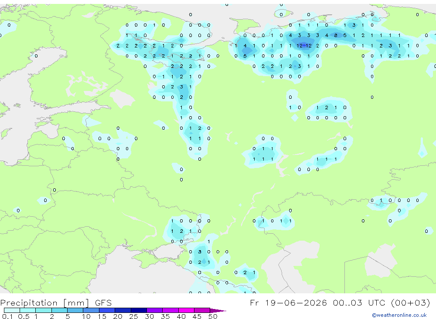Image resolution: width=436 pixels, height=319 pixels.
Task: Click the legend label '40'
Action: coord(181,316)
